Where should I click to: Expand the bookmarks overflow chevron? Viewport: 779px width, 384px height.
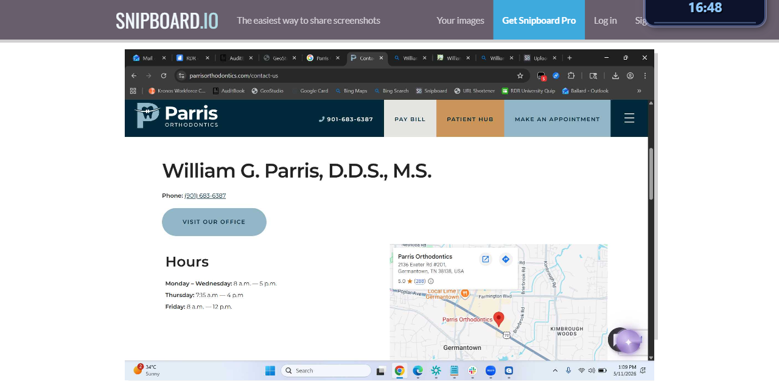[639, 91]
